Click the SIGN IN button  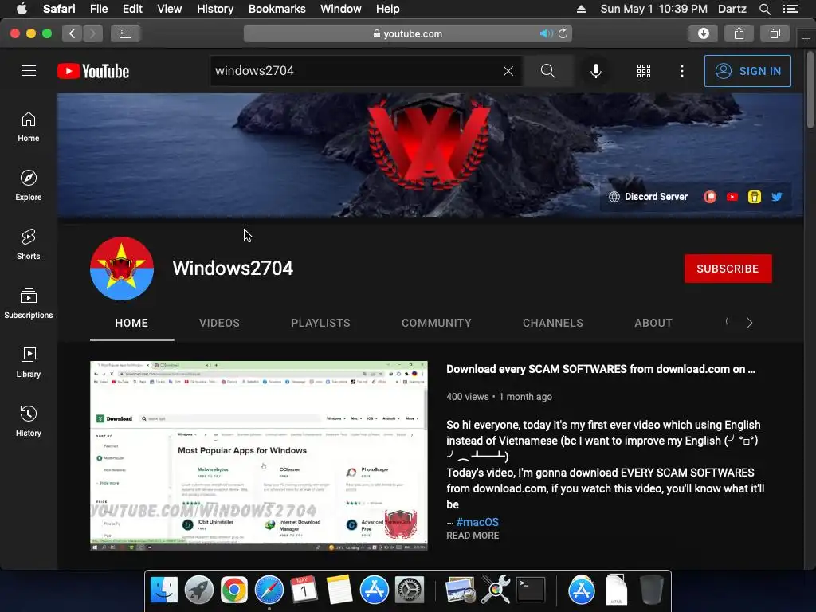(x=747, y=71)
